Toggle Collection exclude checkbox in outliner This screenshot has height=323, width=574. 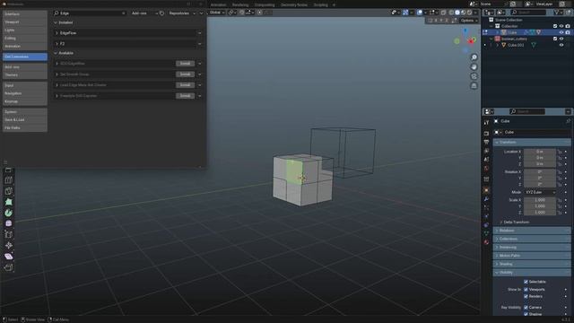point(555,26)
